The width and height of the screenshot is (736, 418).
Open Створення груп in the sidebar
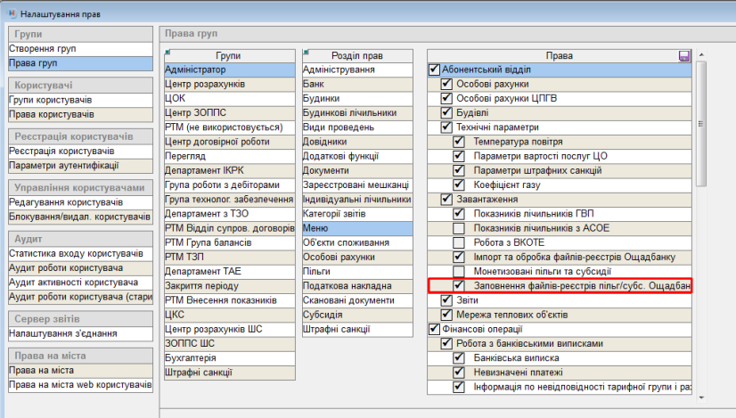(40, 48)
